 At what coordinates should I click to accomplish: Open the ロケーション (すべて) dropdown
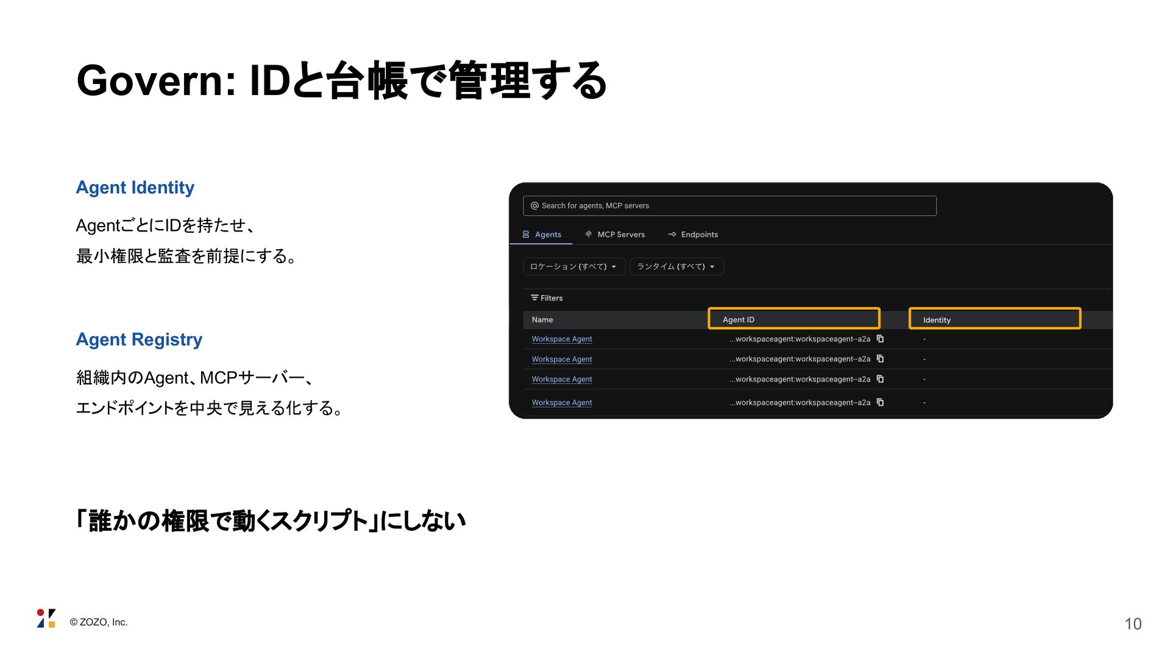coord(574,267)
